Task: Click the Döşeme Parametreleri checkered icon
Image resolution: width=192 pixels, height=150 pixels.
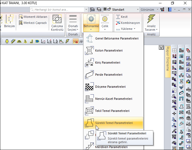Action: 89,87
